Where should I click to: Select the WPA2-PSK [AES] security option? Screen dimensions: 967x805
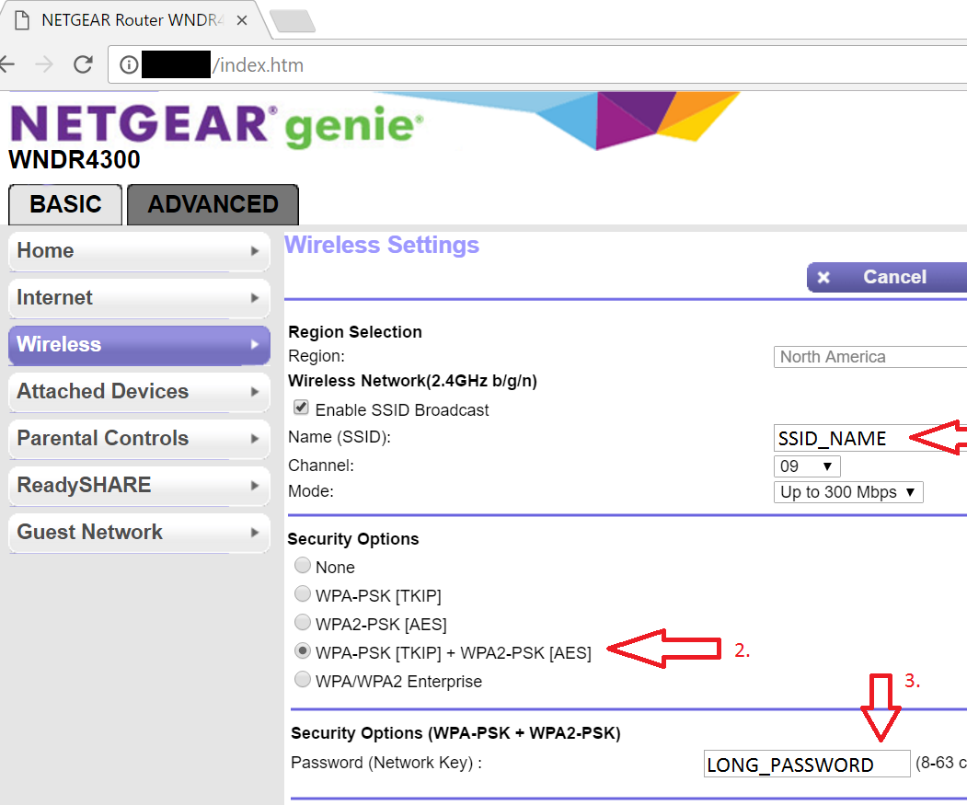tap(303, 622)
